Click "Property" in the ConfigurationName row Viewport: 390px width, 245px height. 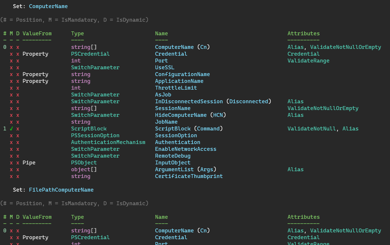coord(36,74)
